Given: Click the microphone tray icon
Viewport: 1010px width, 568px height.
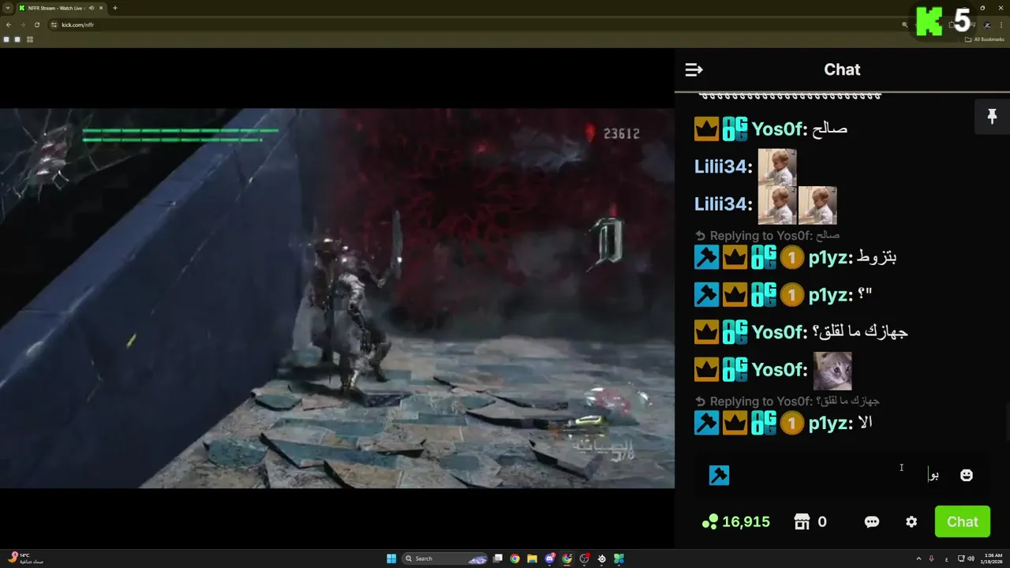Looking at the screenshot, I should pyautogui.click(x=932, y=559).
